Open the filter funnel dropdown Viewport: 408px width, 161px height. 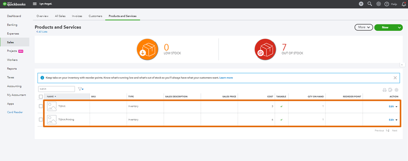[x=81, y=89]
